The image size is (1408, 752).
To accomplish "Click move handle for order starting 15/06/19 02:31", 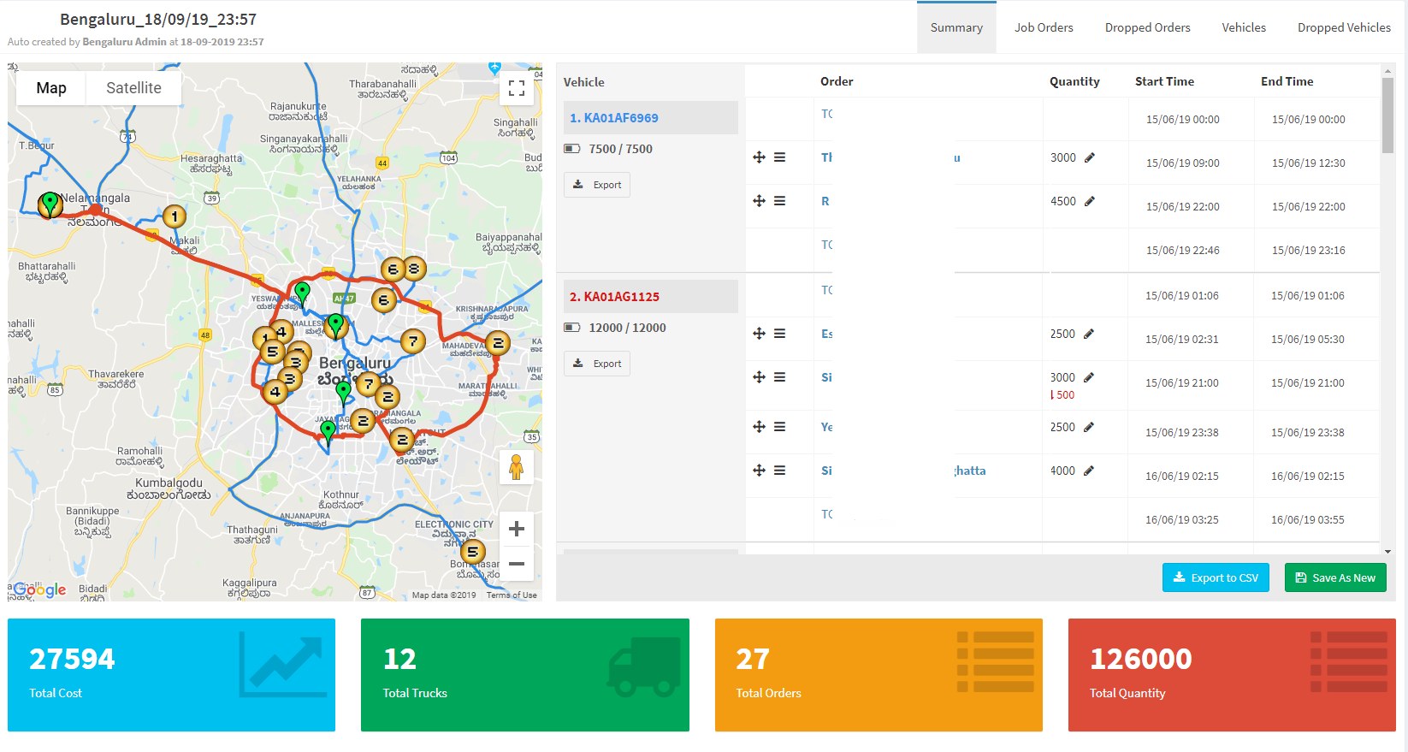I will [x=759, y=334].
